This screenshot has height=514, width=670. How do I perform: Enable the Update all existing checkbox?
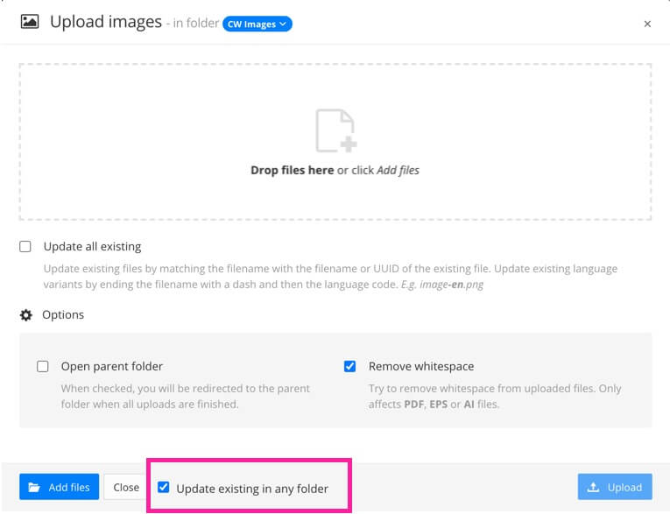point(25,247)
